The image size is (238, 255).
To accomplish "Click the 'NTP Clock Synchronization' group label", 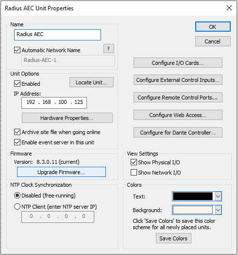I will coord(41,185).
